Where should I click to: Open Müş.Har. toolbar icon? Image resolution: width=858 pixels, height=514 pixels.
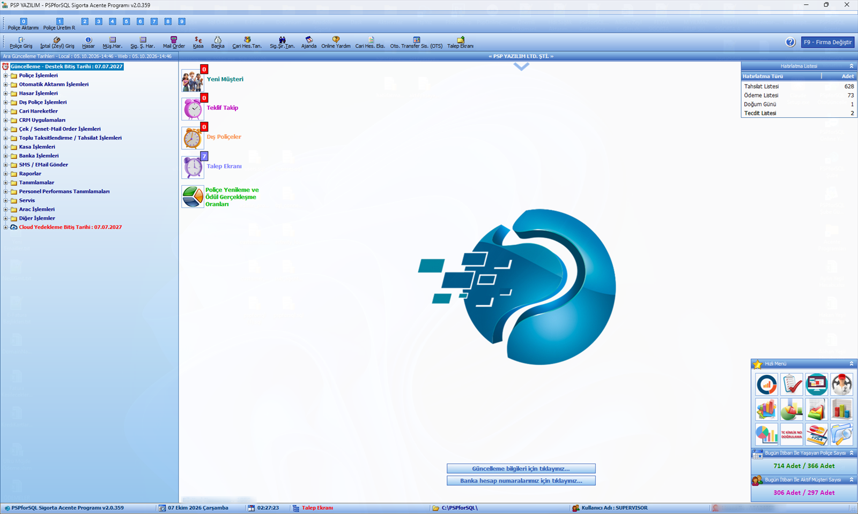click(x=113, y=42)
